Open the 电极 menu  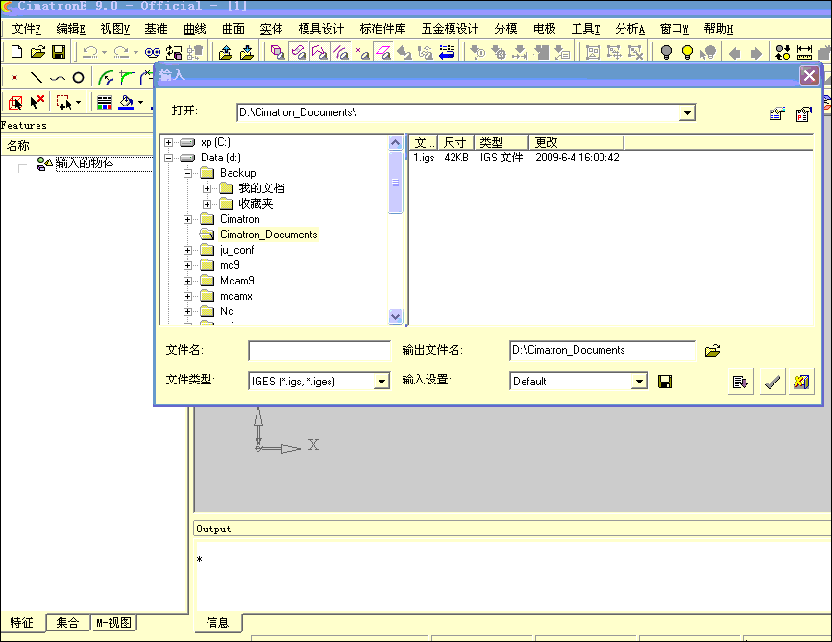[x=545, y=29]
